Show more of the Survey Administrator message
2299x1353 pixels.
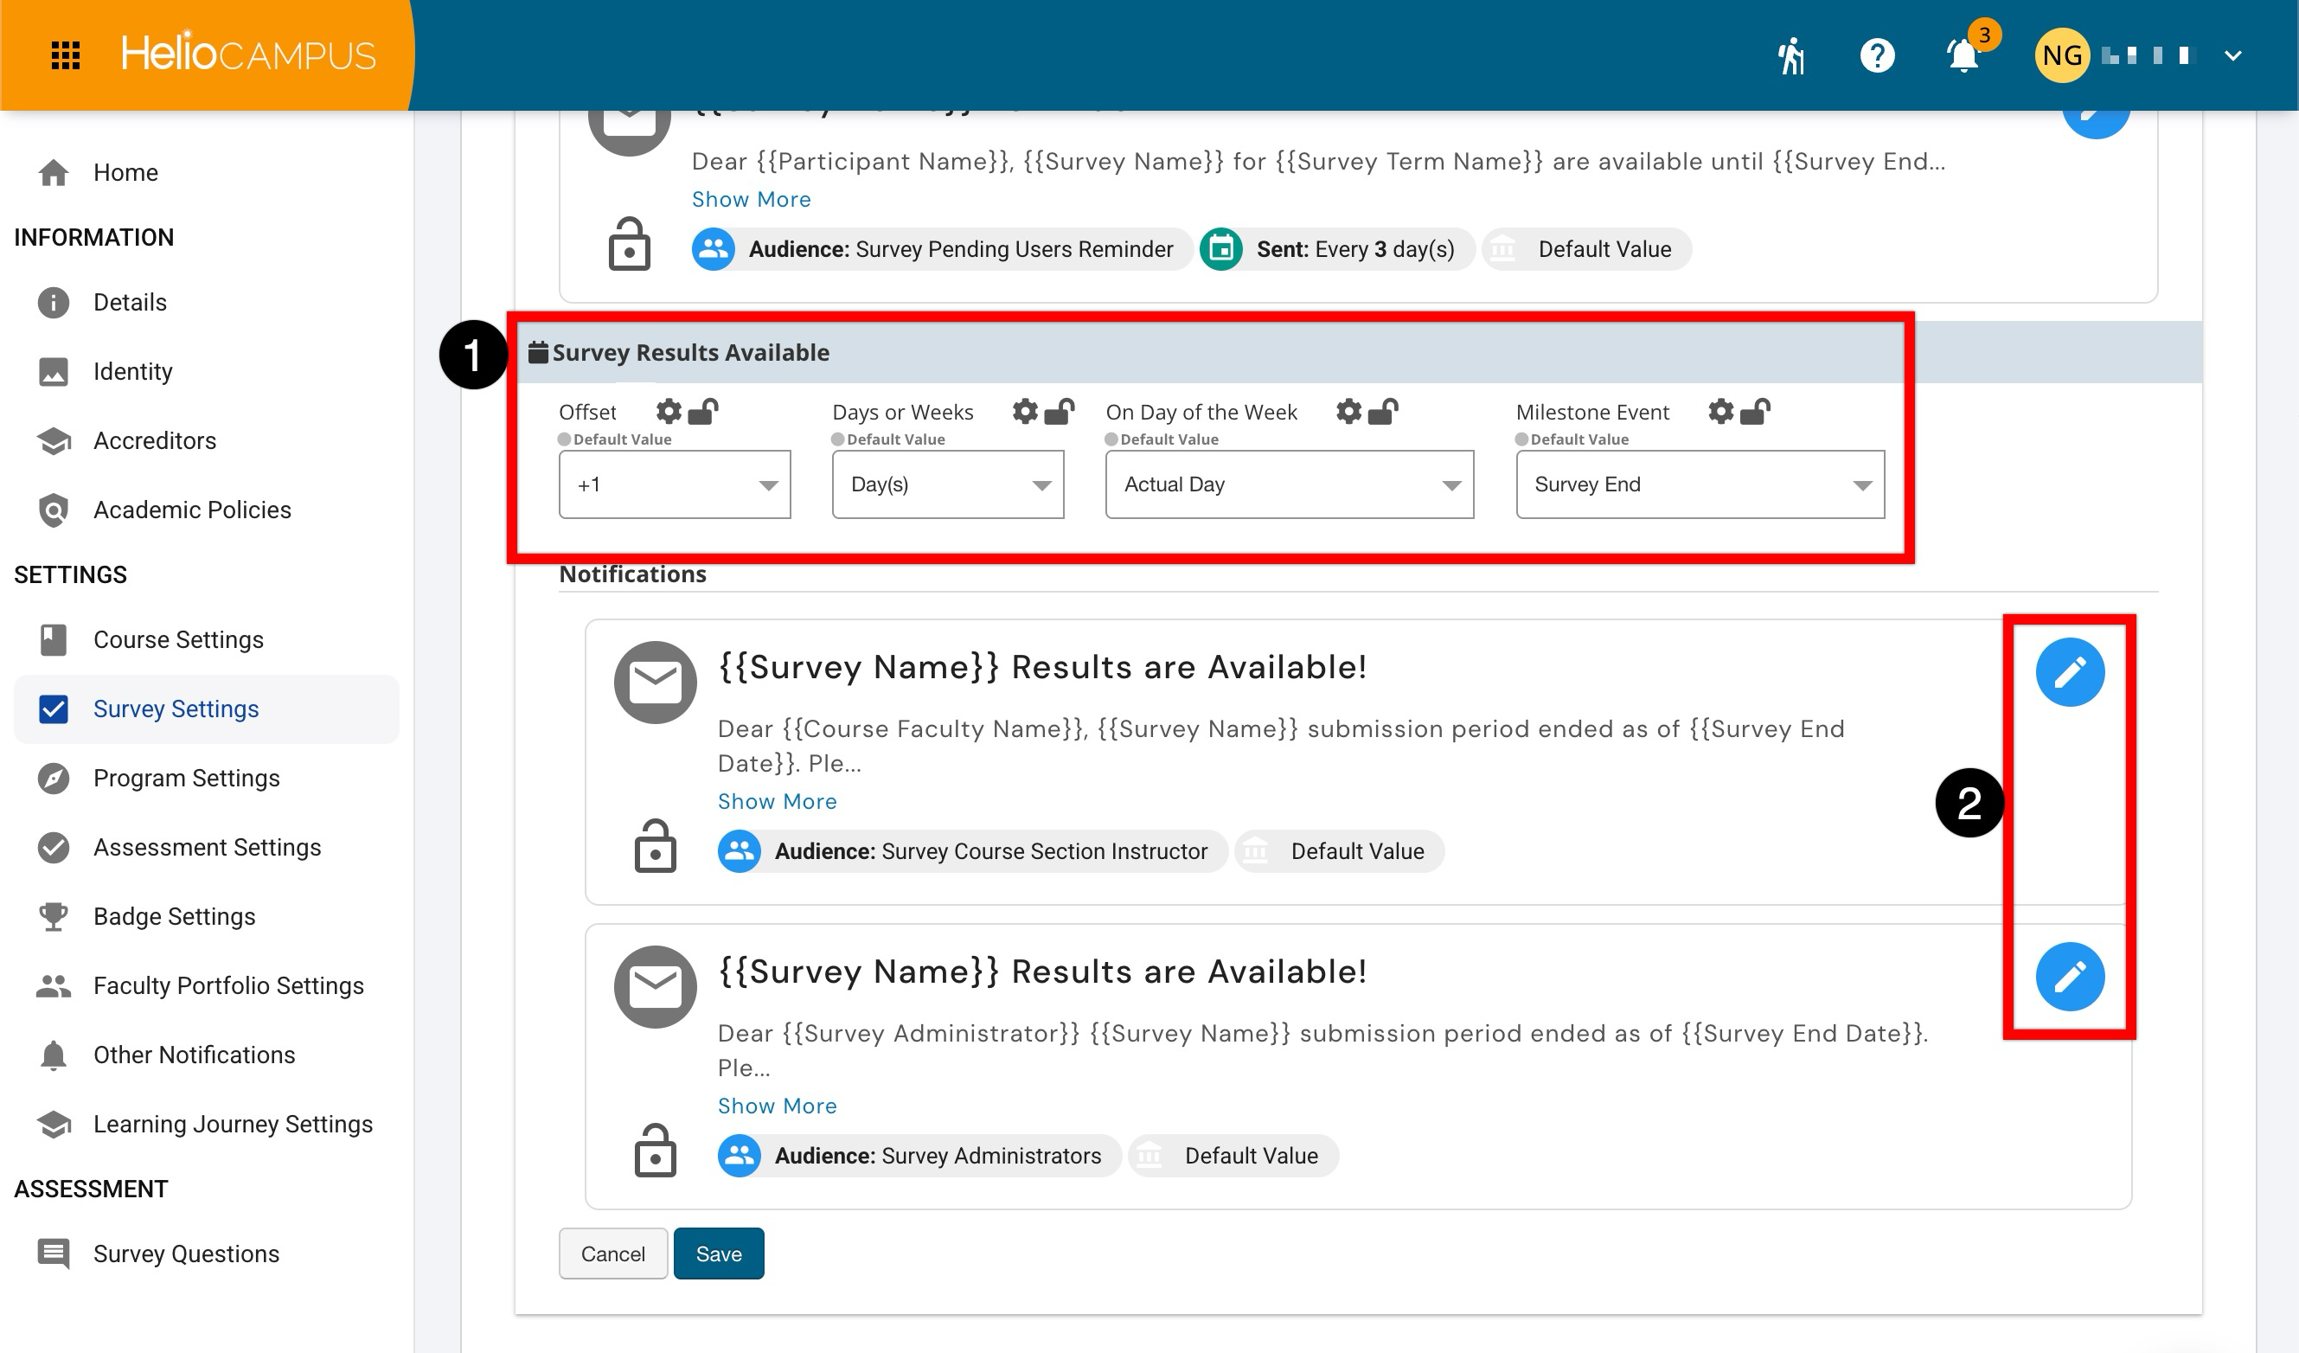pyautogui.click(x=778, y=1106)
